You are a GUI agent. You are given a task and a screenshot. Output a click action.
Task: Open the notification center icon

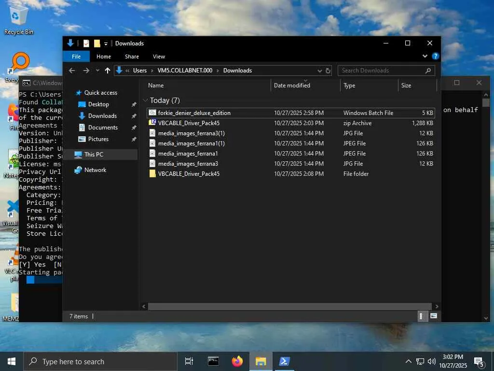coord(479,362)
